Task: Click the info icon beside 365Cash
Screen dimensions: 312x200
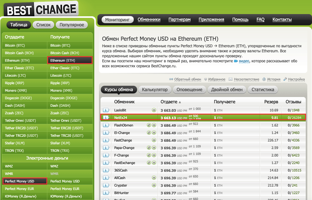Action: pyautogui.click(x=106, y=170)
